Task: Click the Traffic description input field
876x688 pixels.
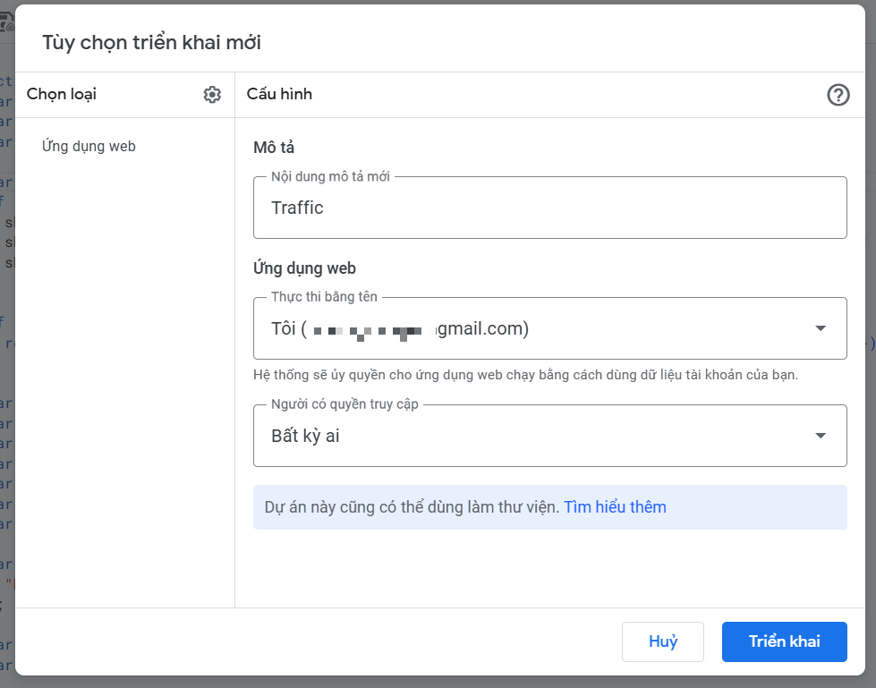Action: 549,208
